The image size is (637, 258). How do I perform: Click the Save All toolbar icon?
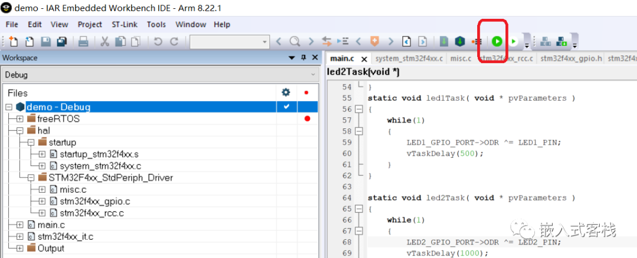(62, 41)
